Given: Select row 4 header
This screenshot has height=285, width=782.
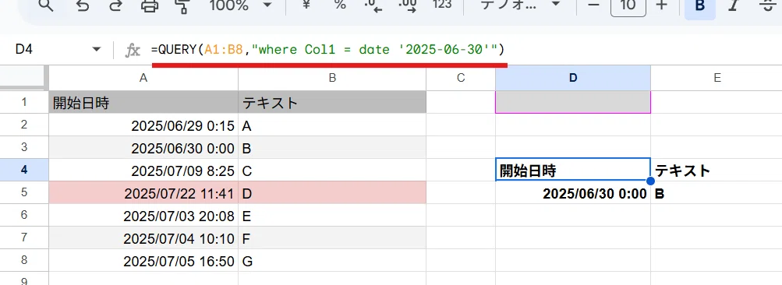Looking at the screenshot, I should point(24,170).
